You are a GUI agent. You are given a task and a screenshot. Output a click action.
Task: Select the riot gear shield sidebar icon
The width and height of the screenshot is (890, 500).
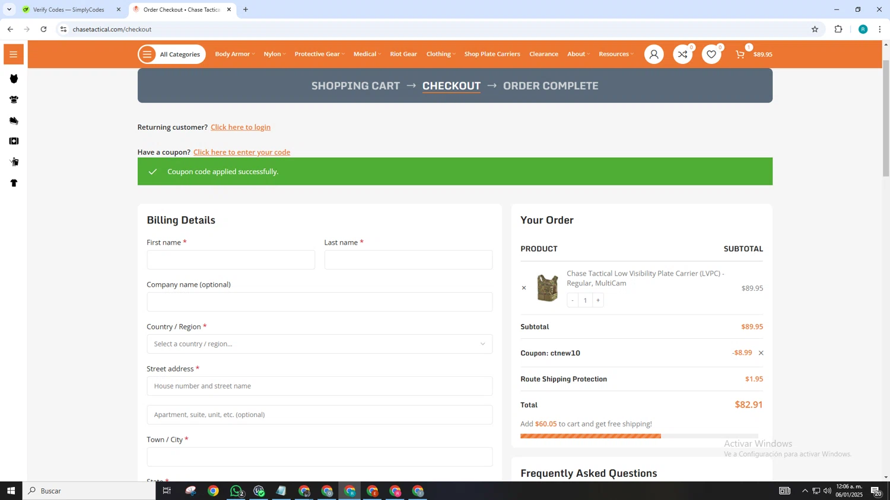pyautogui.click(x=14, y=162)
